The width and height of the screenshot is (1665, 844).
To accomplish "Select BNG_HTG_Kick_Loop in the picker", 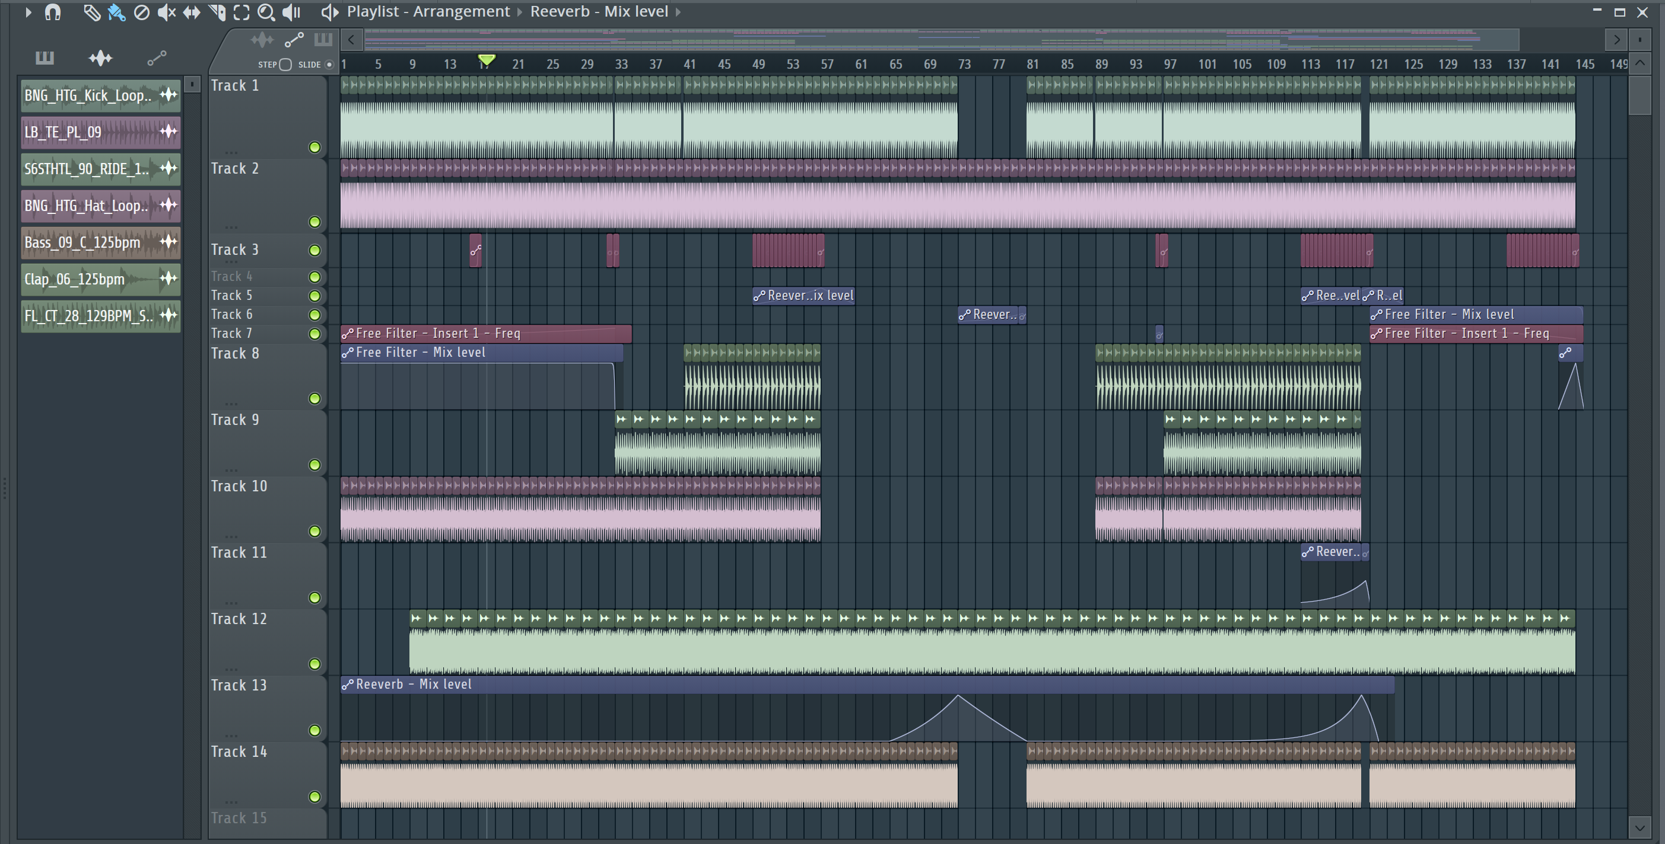I will coord(100,95).
